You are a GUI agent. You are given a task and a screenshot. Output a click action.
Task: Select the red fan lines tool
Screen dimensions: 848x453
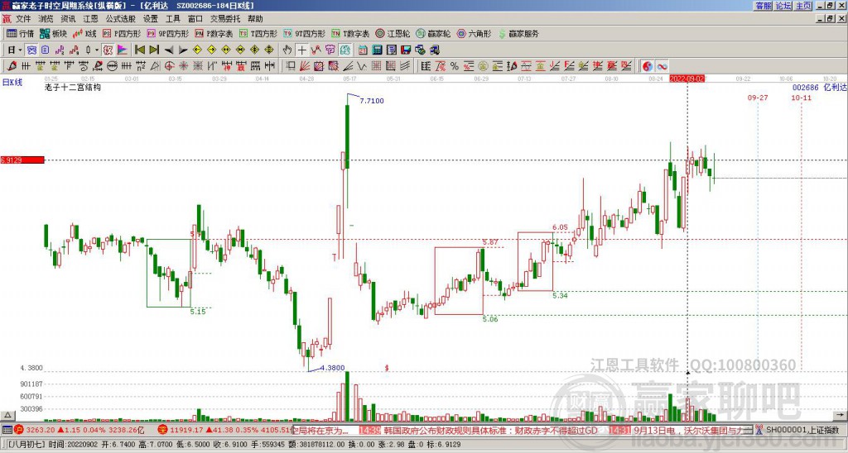click(x=304, y=66)
